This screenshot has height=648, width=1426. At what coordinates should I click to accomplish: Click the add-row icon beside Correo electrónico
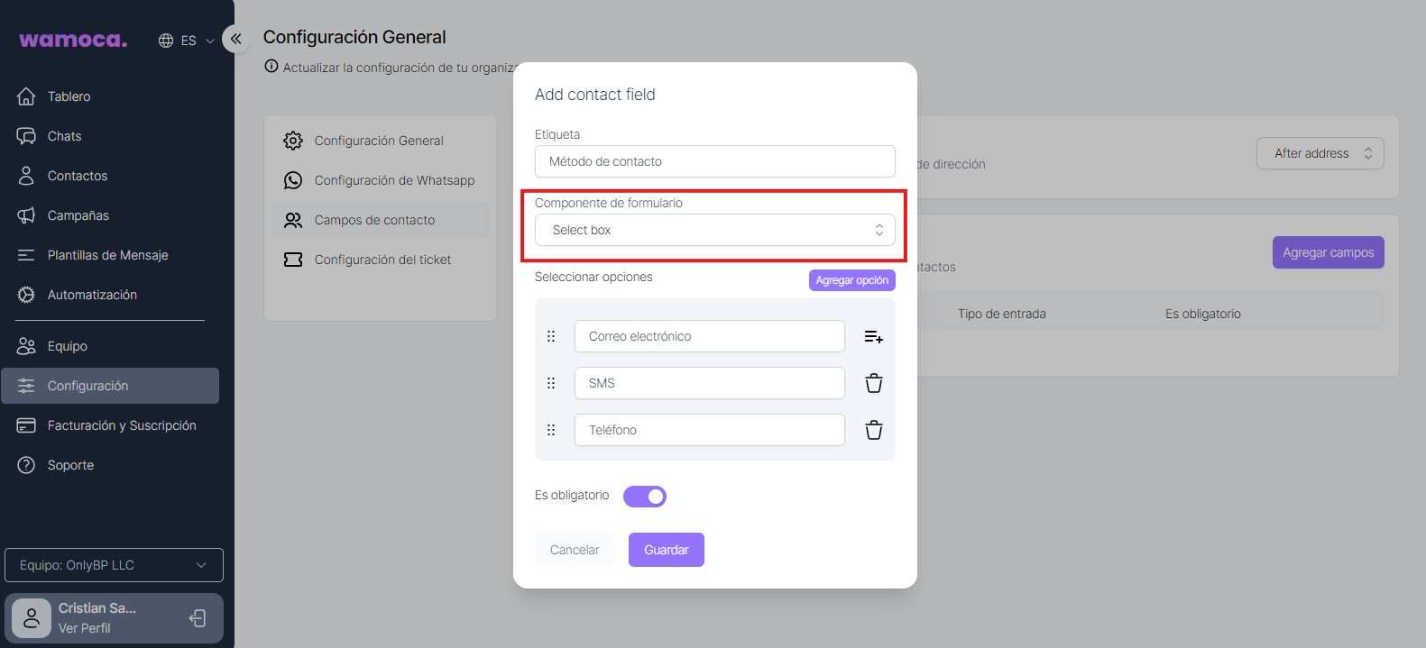pyautogui.click(x=873, y=336)
